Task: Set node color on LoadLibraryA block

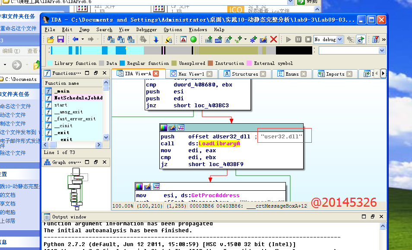Action: (x=164, y=128)
